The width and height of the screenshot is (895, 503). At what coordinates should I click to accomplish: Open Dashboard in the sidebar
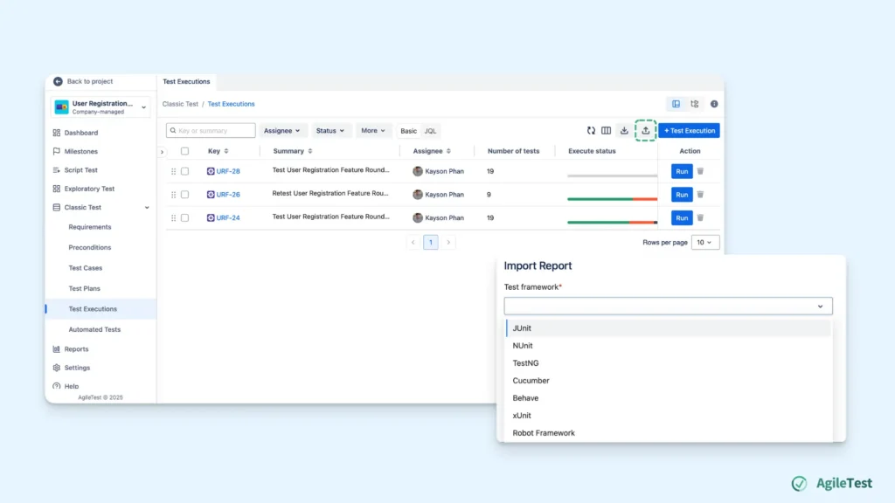pos(81,133)
